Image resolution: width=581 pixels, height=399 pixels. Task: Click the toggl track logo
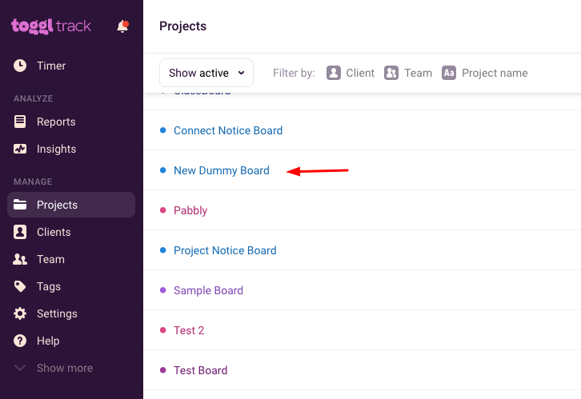pos(51,26)
